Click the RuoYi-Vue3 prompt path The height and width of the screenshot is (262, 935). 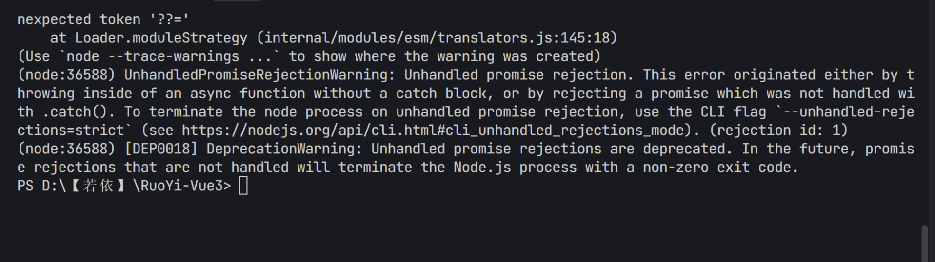(x=181, y=186)
